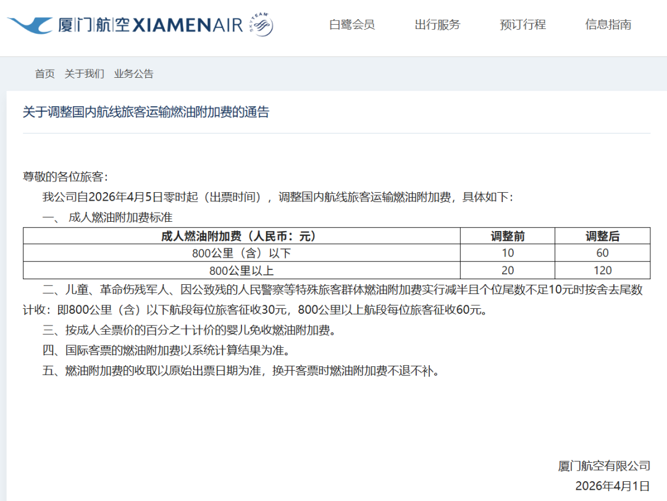Image resolution: width=667 pixels, height=501 pixels.
Task: Select the 调整后 table column header
Action: tap(603, 235)
